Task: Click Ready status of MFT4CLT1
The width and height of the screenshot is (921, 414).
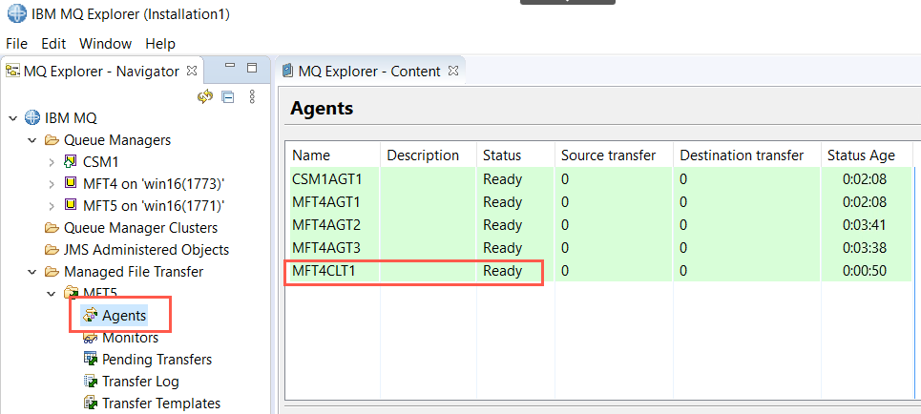Action: (x=502, y=271)
